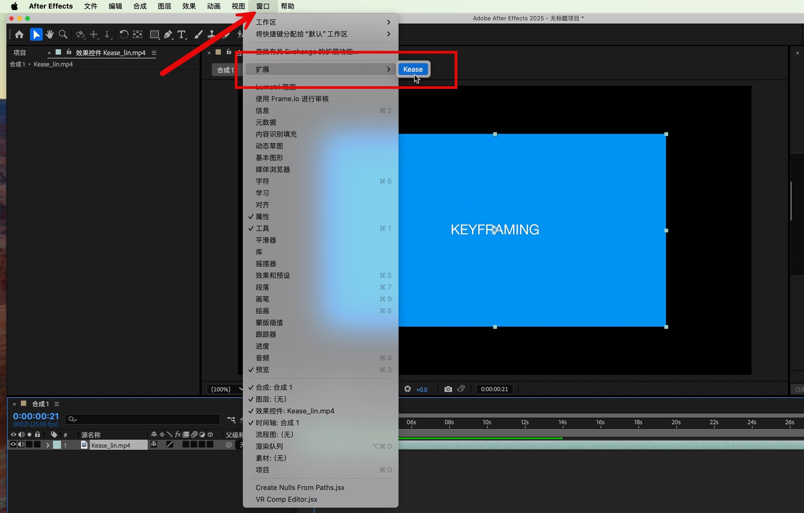The image size is (804, 513).
Task: Click the Kease_lin.mp4 layer label color swatch
Action: [57, 445]
